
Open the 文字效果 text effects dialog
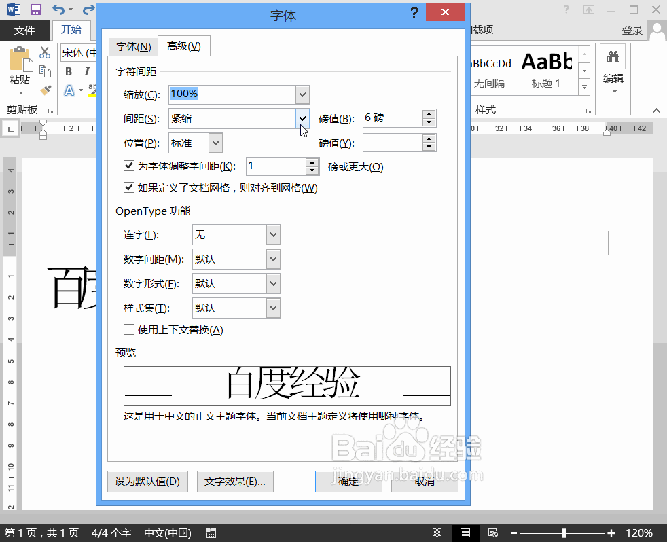235,482
